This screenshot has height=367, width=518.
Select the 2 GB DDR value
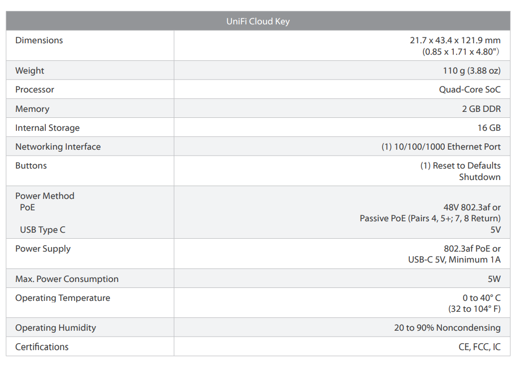(481, 109)
